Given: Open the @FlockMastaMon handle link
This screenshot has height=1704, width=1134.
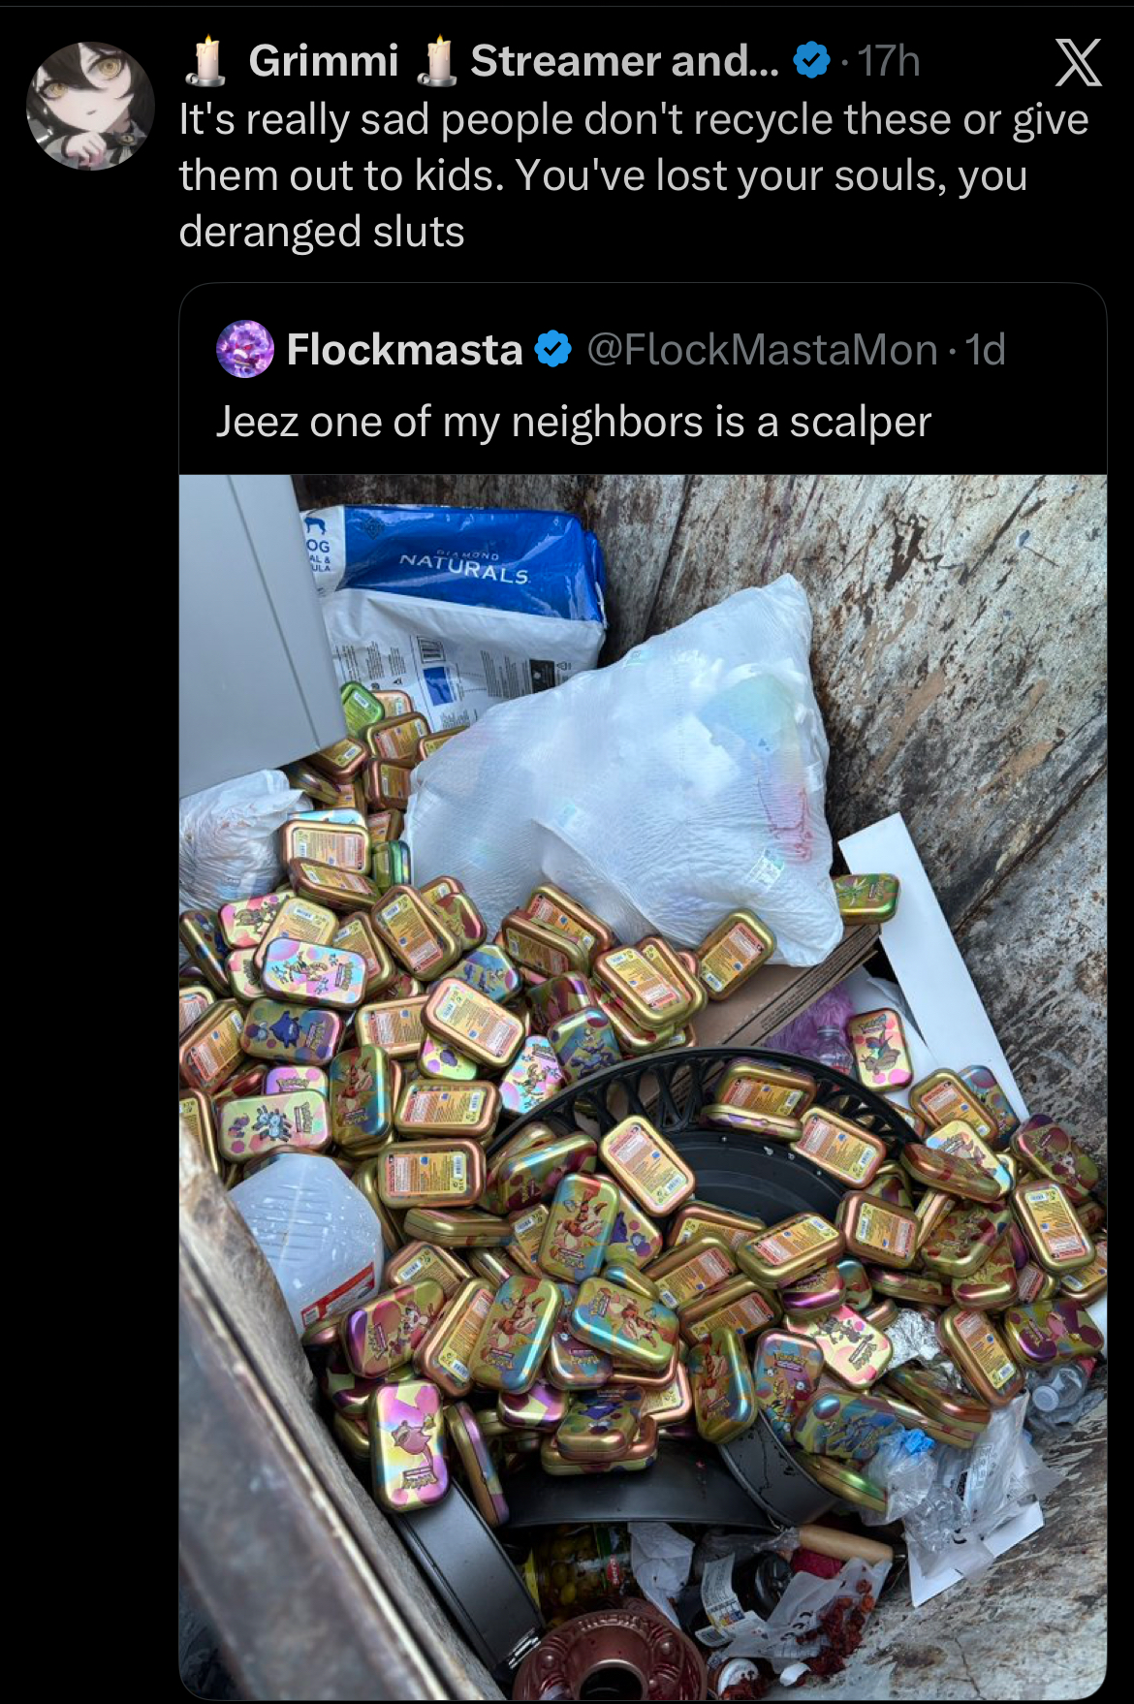Looking at the screenshot, I should coord(762,349).
